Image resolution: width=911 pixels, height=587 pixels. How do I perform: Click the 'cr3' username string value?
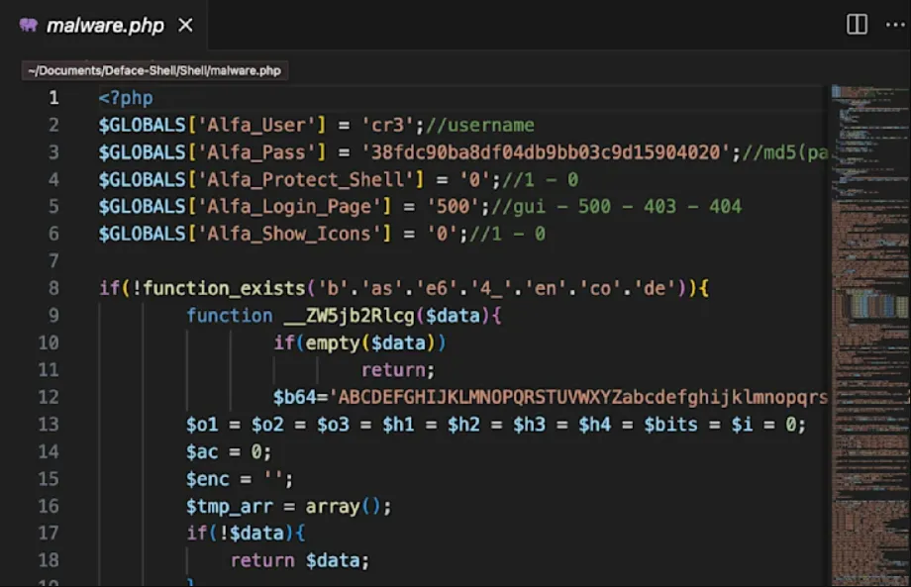click(x=387, y=125)
